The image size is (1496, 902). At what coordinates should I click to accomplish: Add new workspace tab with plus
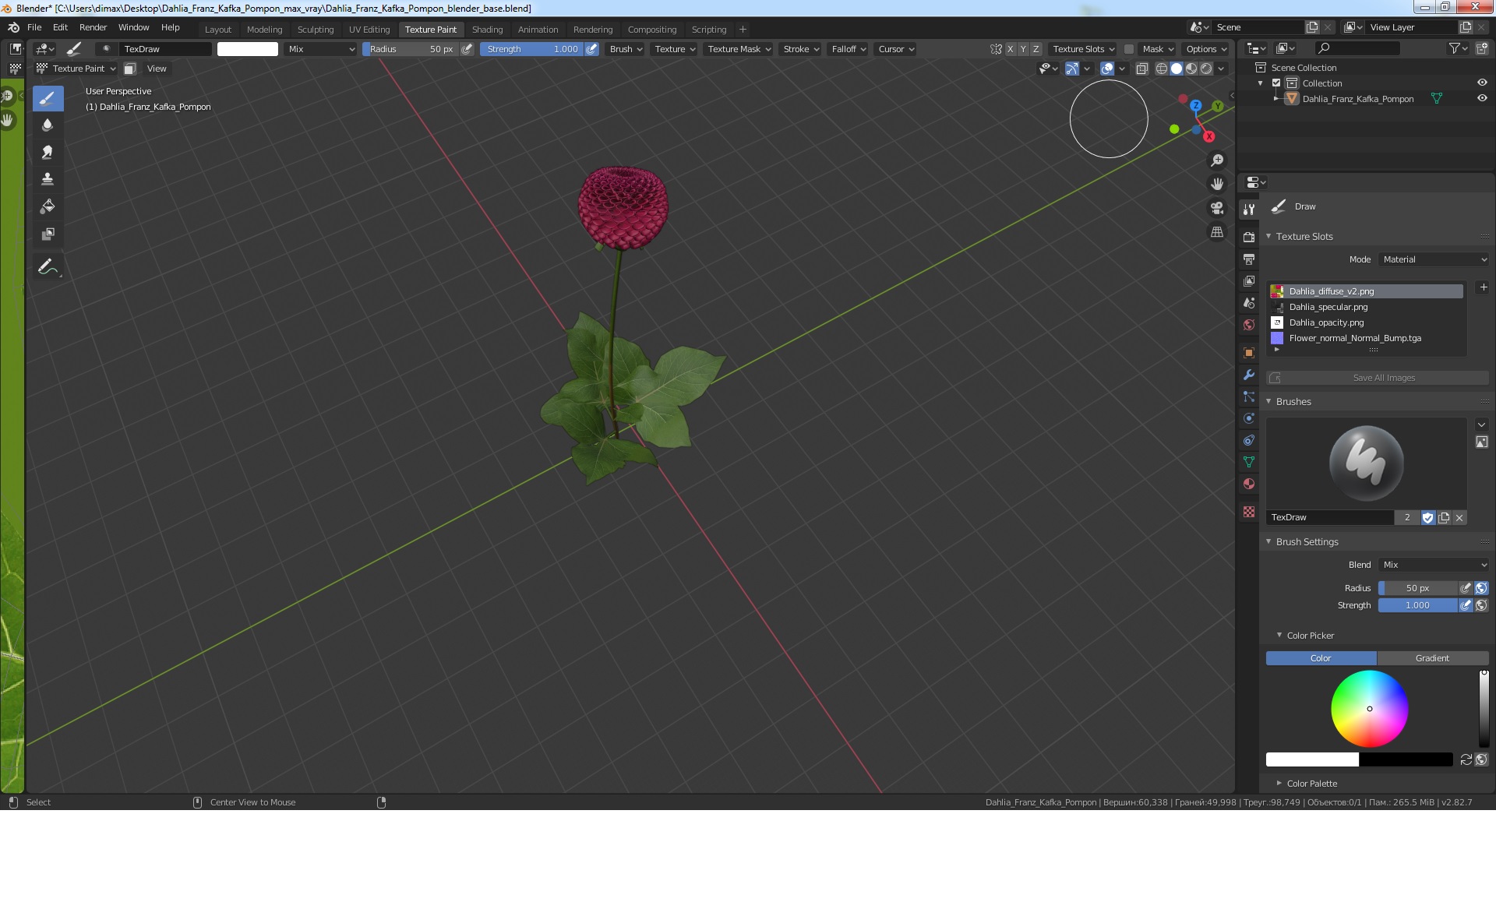[743, 30]
